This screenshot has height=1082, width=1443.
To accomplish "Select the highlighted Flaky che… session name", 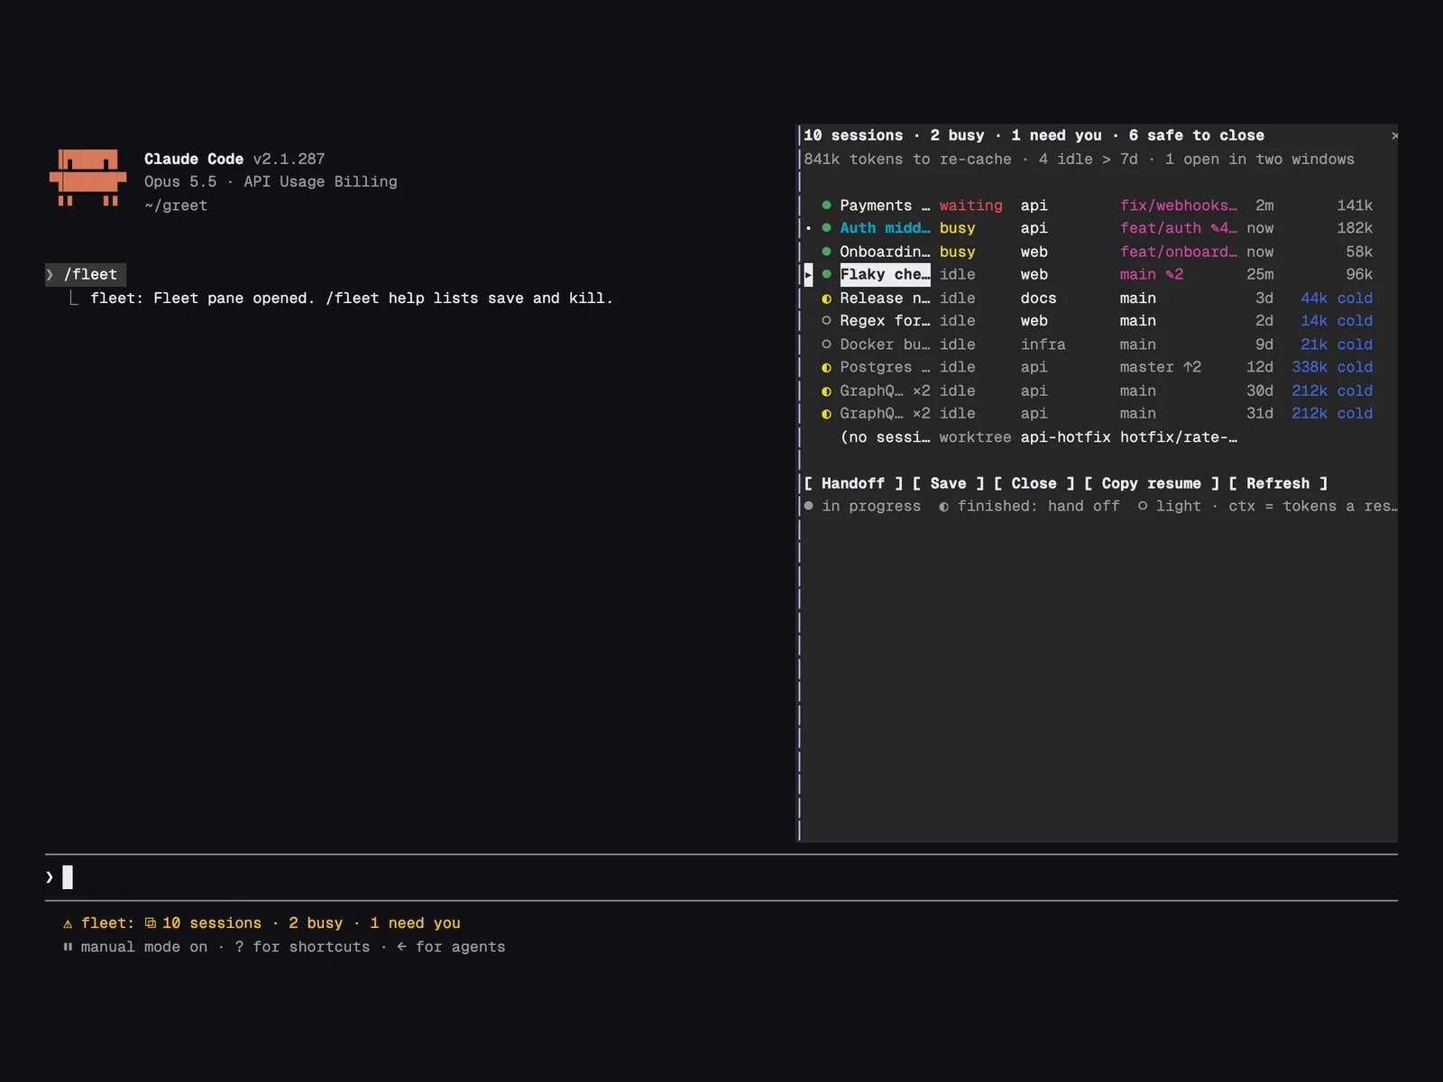I will tap(885, 274).
